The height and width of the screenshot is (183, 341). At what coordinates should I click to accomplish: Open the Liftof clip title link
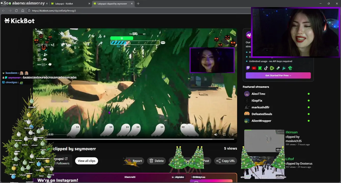tap(290, 159)
